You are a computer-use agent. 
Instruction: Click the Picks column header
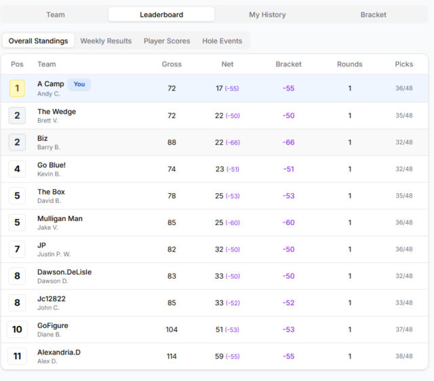click(403, 64)
